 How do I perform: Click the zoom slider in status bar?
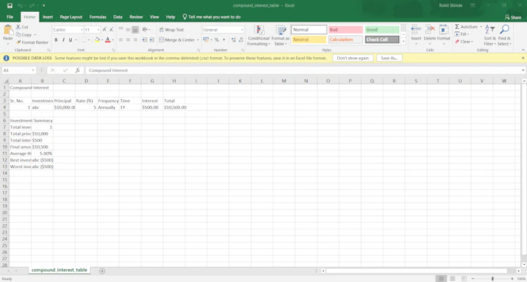tap(492, 279)
